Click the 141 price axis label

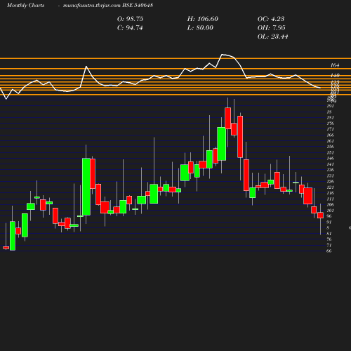pos(331,164)
